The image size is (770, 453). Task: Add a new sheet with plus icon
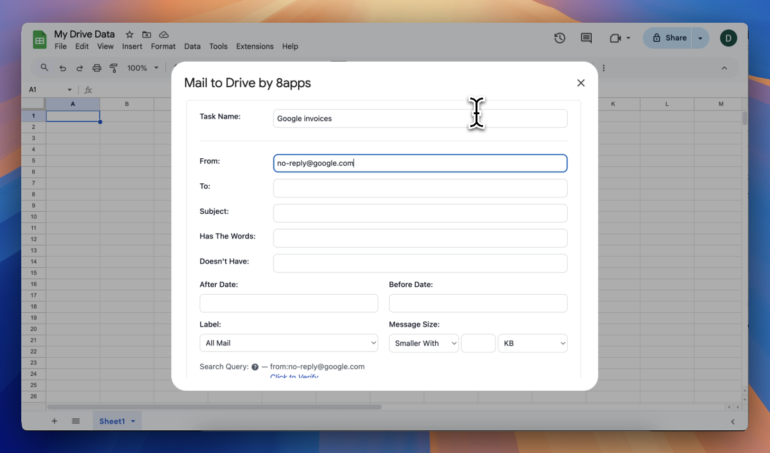55,421
